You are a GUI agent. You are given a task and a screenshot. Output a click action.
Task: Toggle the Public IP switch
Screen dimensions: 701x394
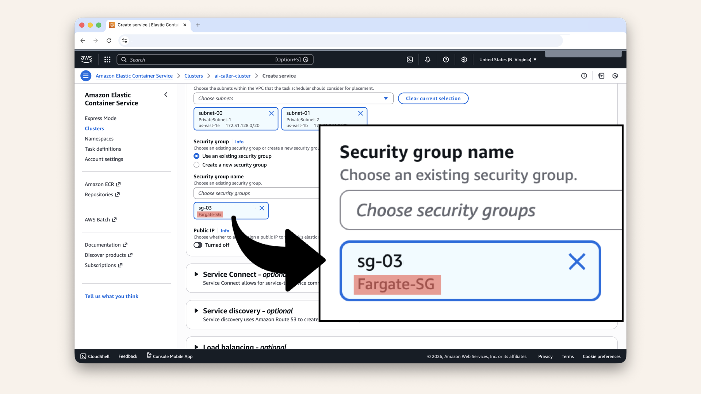pyautogui.click(x=198, y=245)
